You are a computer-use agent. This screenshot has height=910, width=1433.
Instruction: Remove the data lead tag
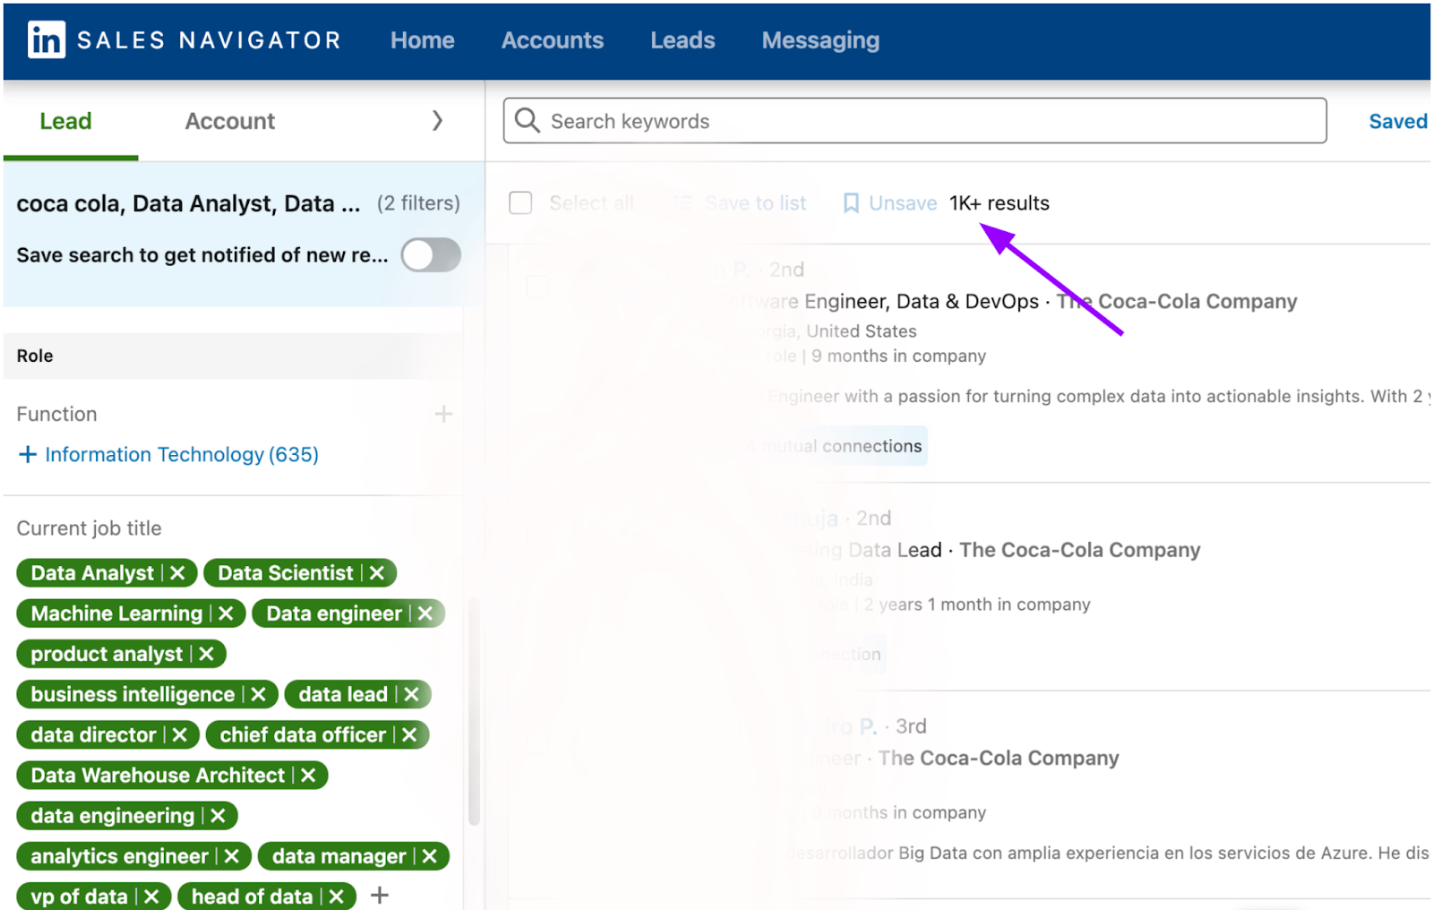click(x=412, y=694)
